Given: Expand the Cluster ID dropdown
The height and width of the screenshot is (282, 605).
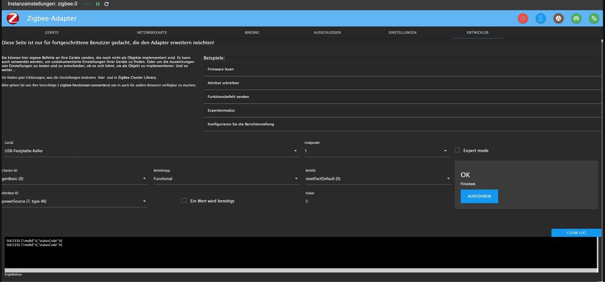Looking at the screenshot, I should [x=74, y=179].
